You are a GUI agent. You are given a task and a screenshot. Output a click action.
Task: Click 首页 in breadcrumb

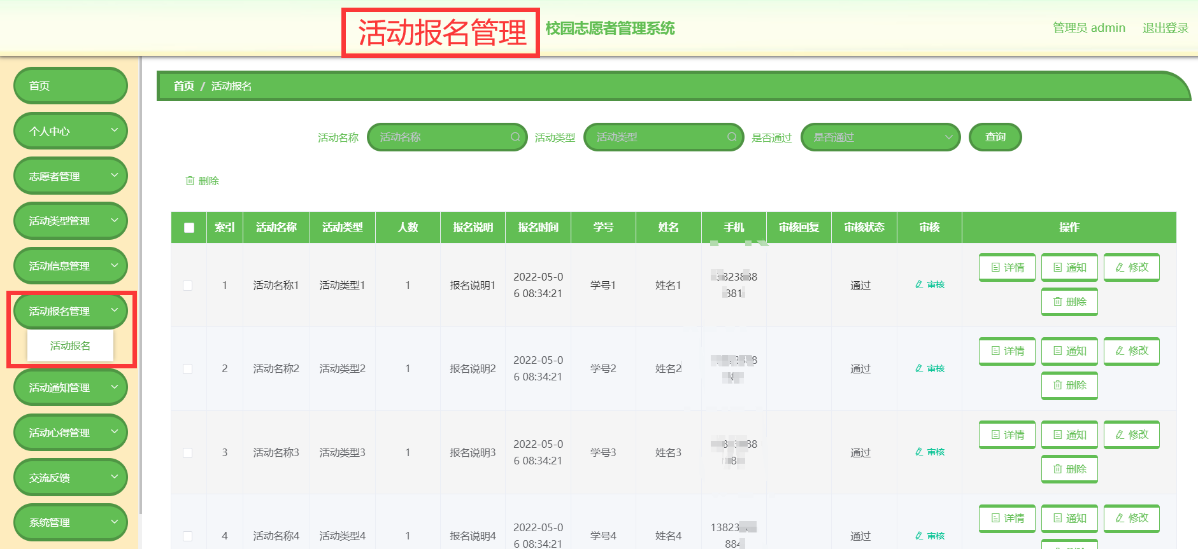(x=184, y=86)
